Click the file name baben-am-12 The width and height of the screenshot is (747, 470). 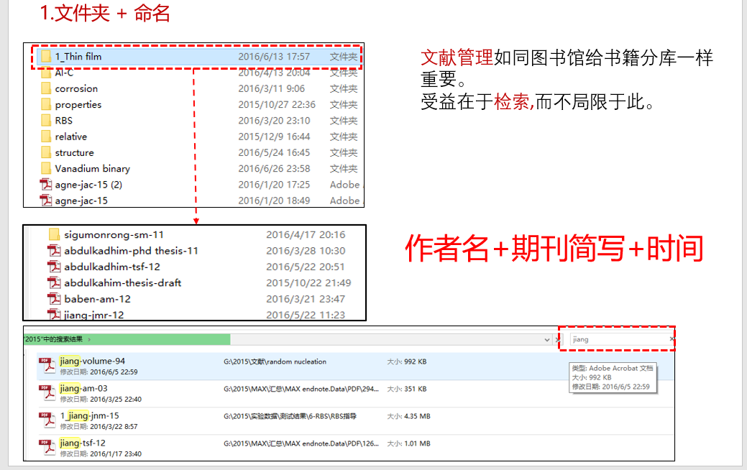click(x=97, y=299)
